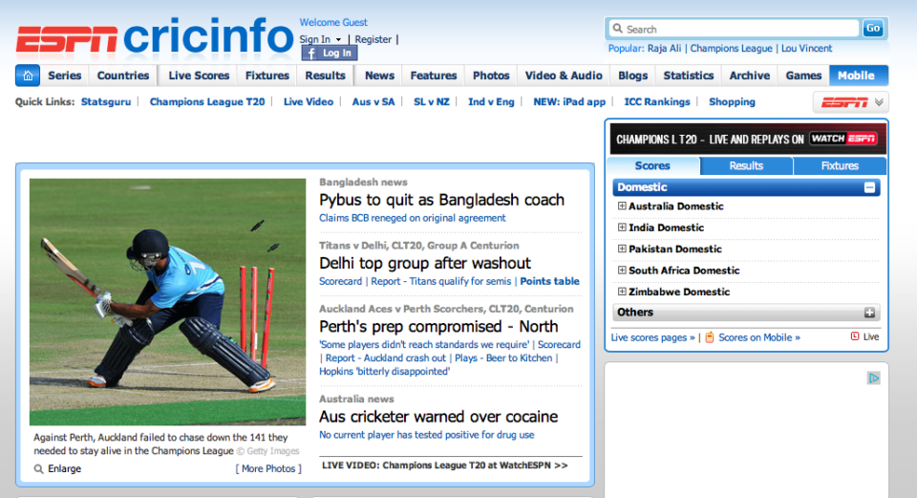Open the Aus v SA quick link
The image size is (917, 498).
point(373,102)
